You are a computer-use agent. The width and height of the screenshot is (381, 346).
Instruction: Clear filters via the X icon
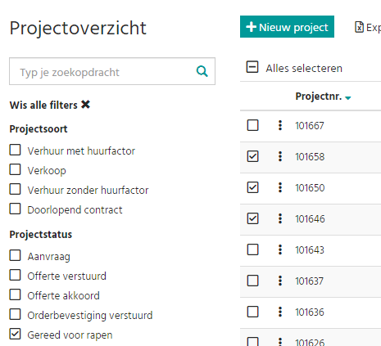[85, 105]
